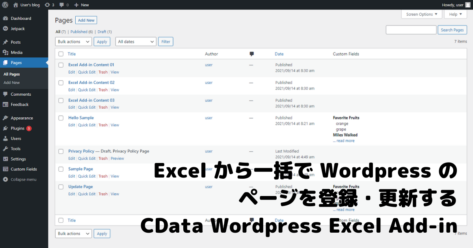
Task: Check the Sample Page row checkbox
Action: pyautogui.click(x=61, y=169)
